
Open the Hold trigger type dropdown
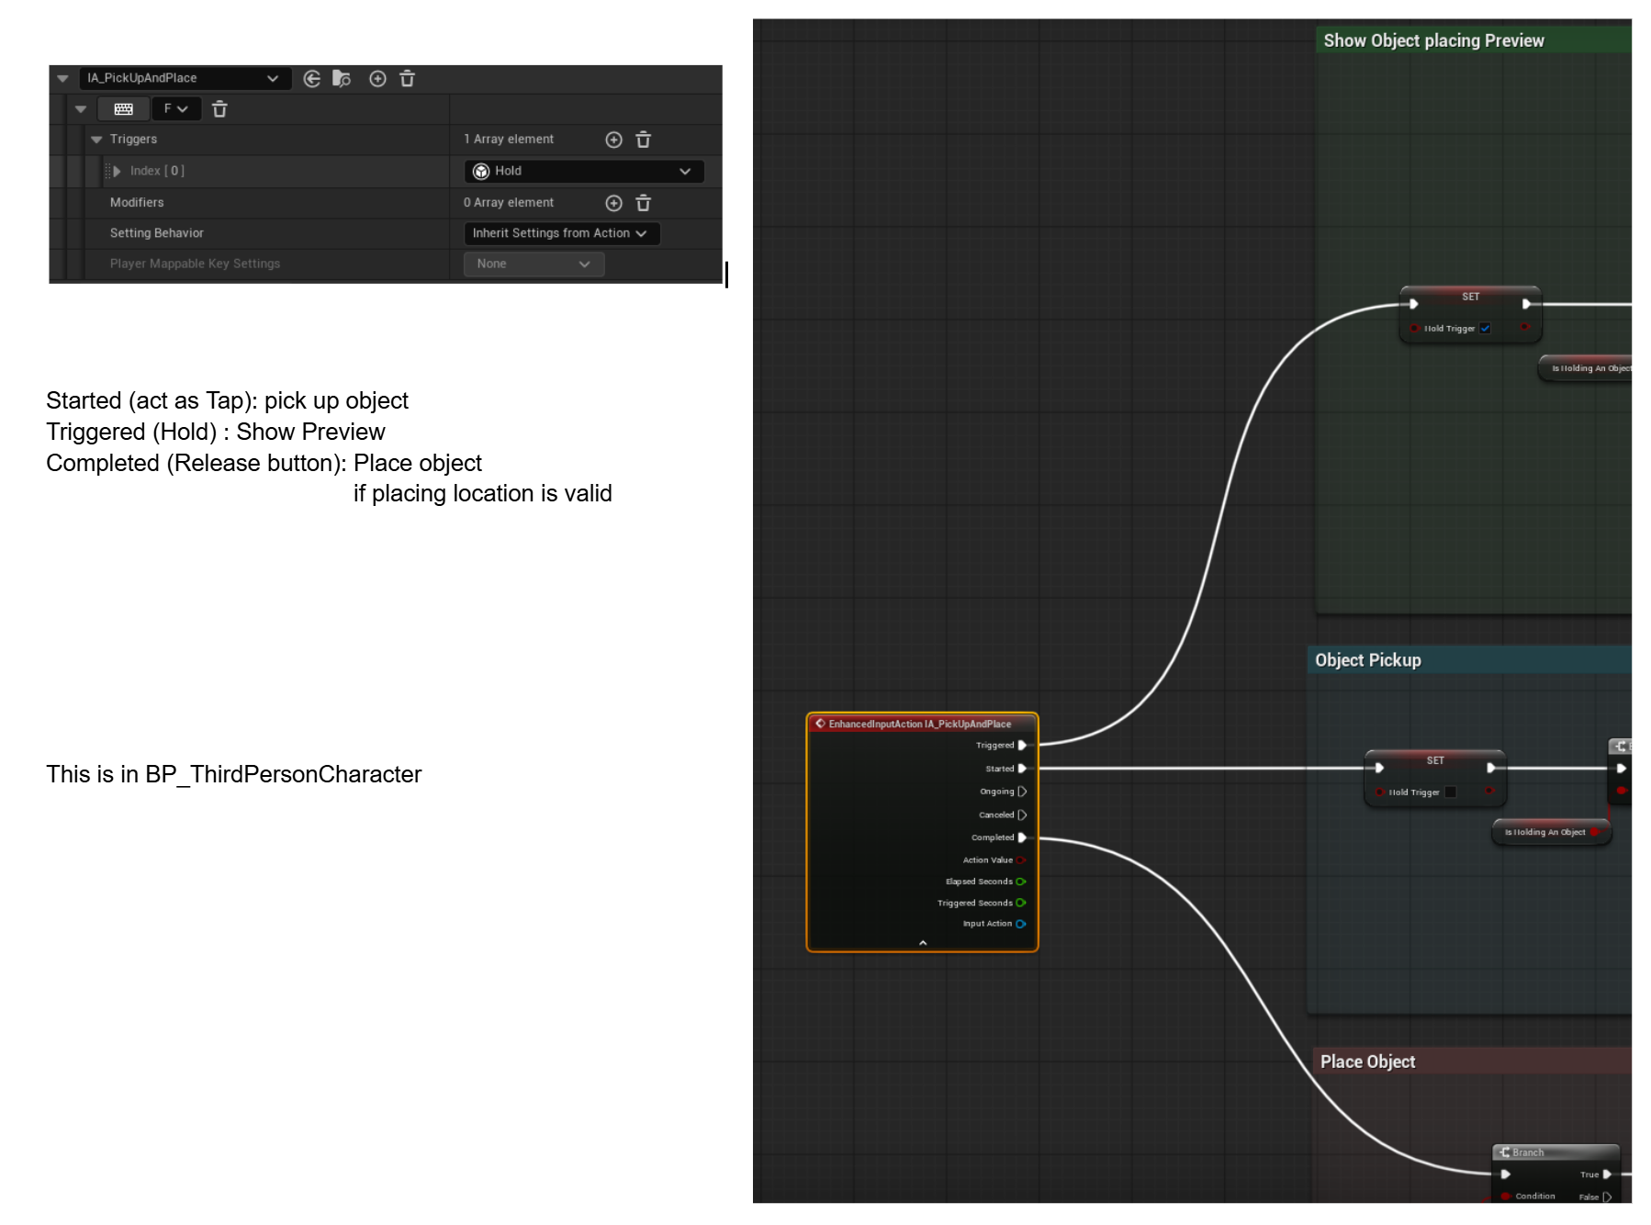[584, 171]
